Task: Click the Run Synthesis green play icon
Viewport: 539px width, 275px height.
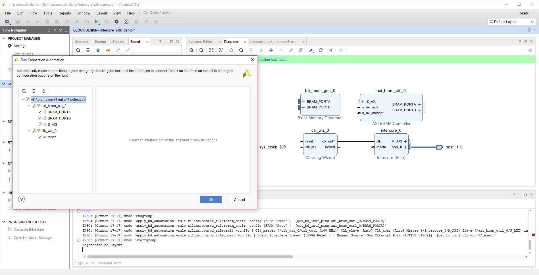Action: (96, 22)
